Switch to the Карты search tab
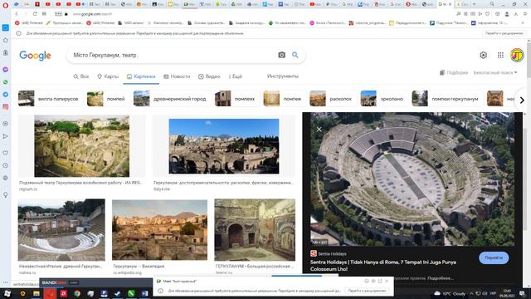 pyautogui.click(x=108, y=76)
